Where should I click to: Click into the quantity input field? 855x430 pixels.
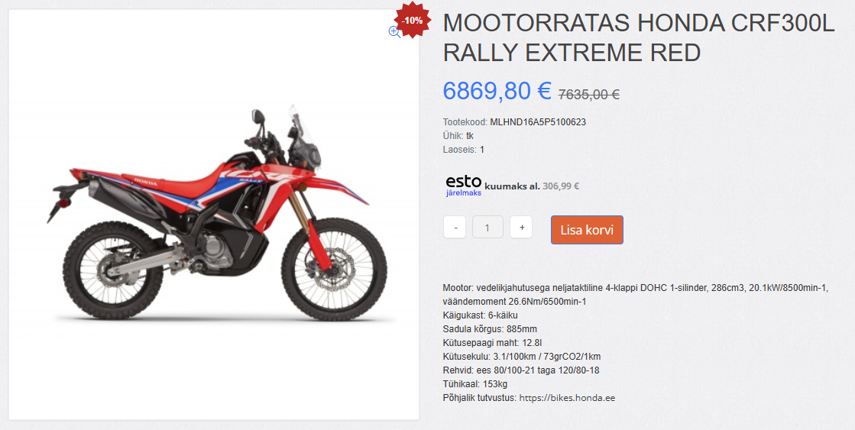pos(487,228)
